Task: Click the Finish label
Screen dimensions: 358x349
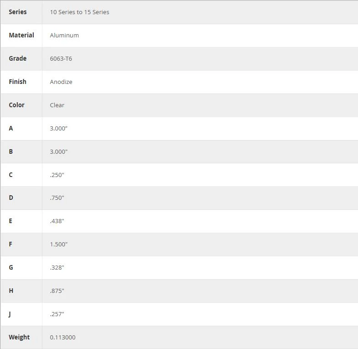Action: (18, 82)
